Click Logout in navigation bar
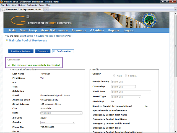This screenshot has width=177, height=133. pos(128,30)
